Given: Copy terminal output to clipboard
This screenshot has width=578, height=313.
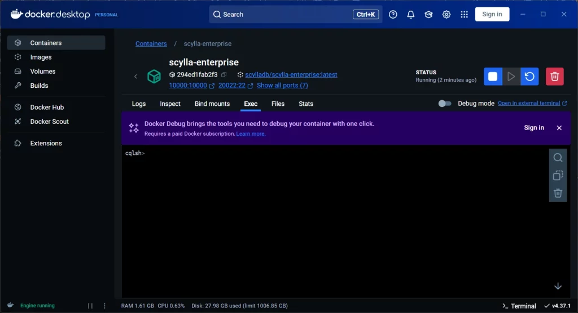Looking at the screenshot, I should 558,176.
